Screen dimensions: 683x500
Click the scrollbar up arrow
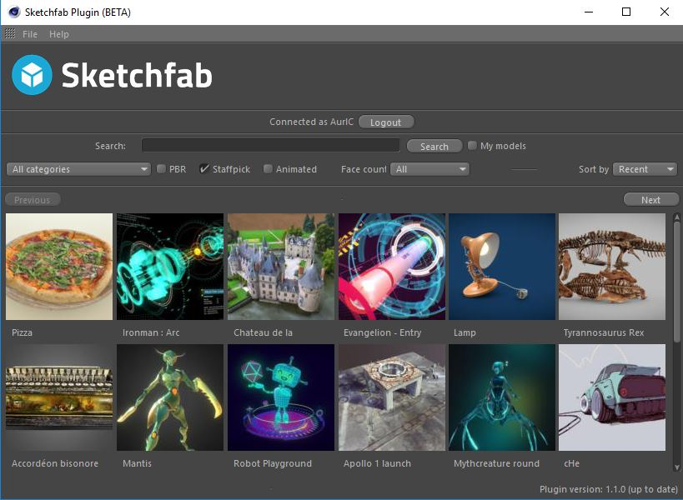(676, 217)
